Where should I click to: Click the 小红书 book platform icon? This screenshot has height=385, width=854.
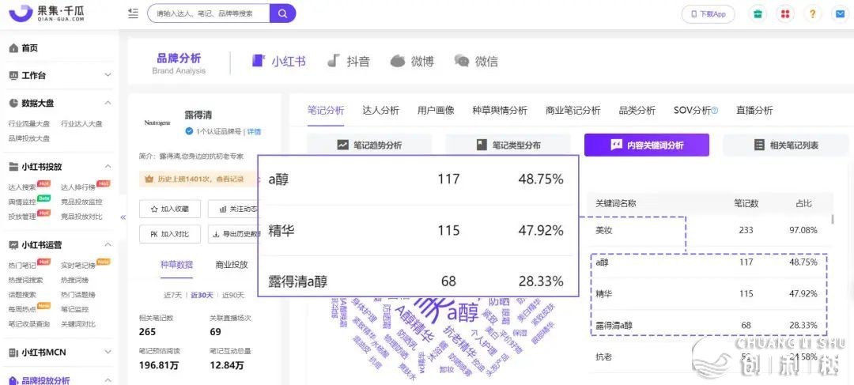click(258, 60)
